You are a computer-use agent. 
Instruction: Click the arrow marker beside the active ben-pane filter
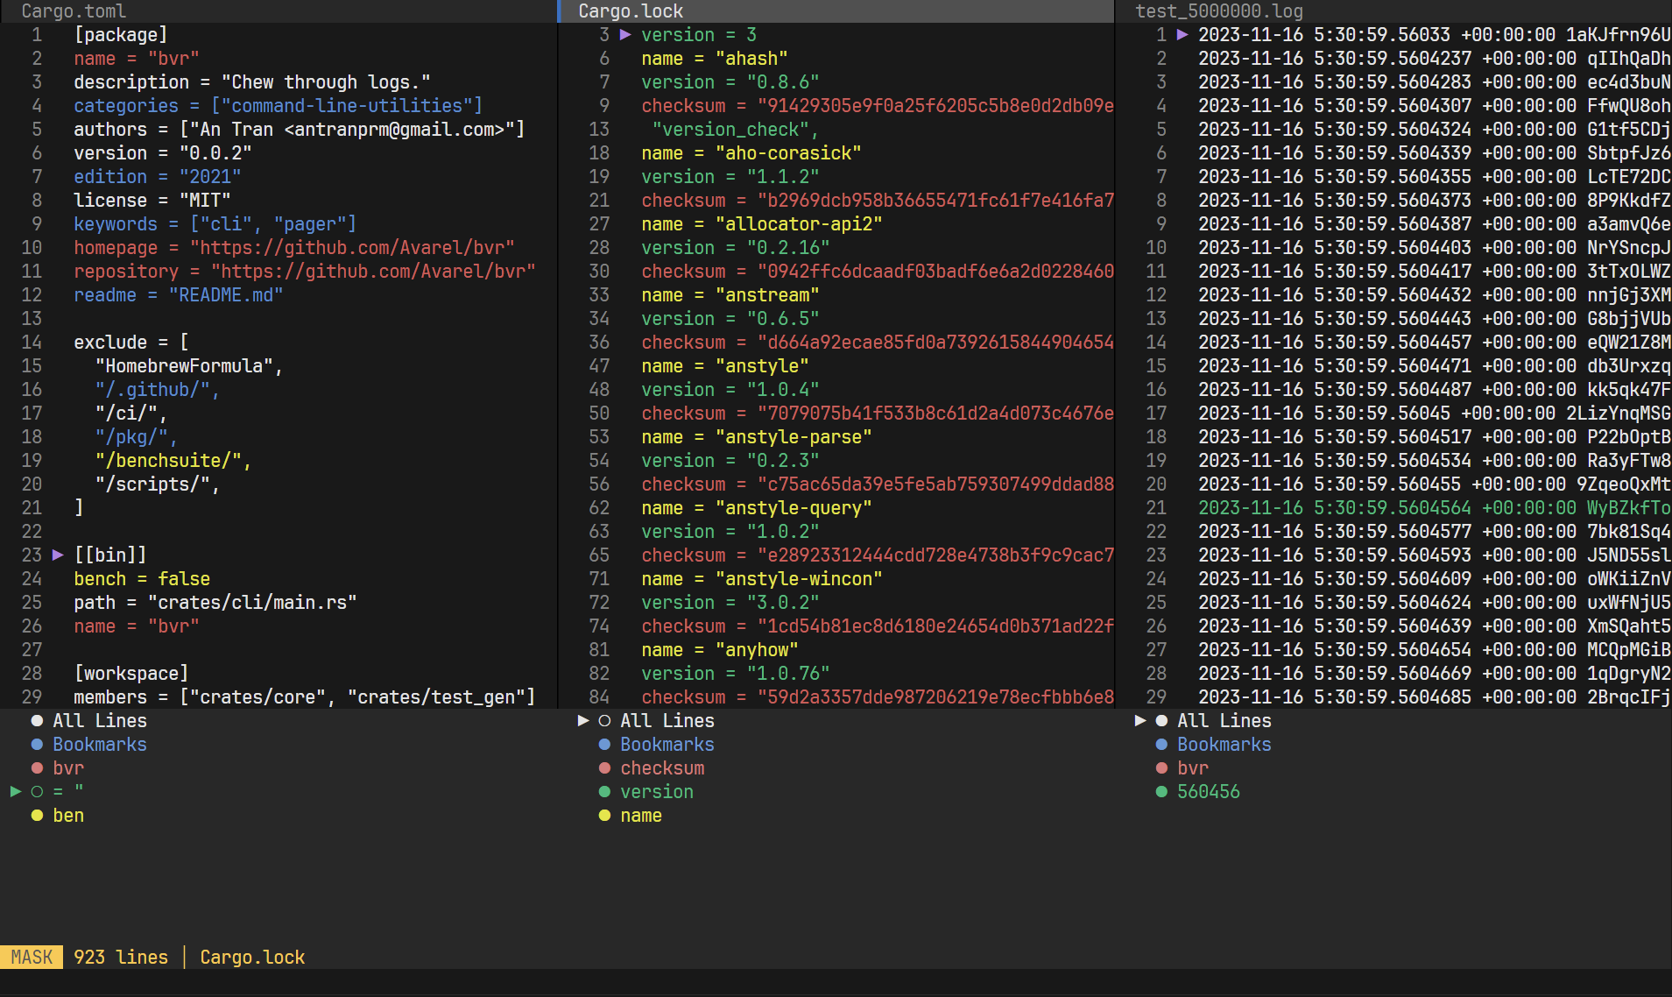tap(14, 791)
